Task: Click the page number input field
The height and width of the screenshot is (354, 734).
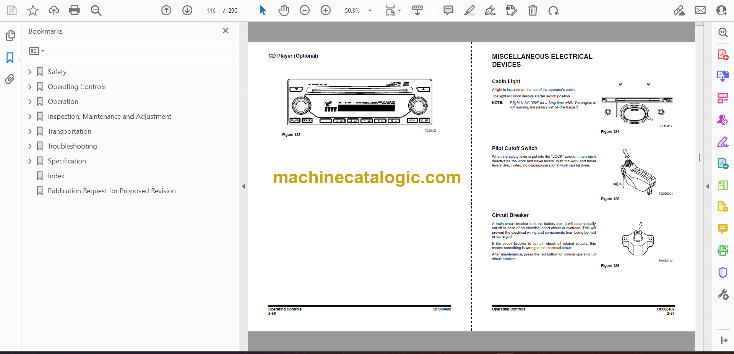Action: pos(211,11)
